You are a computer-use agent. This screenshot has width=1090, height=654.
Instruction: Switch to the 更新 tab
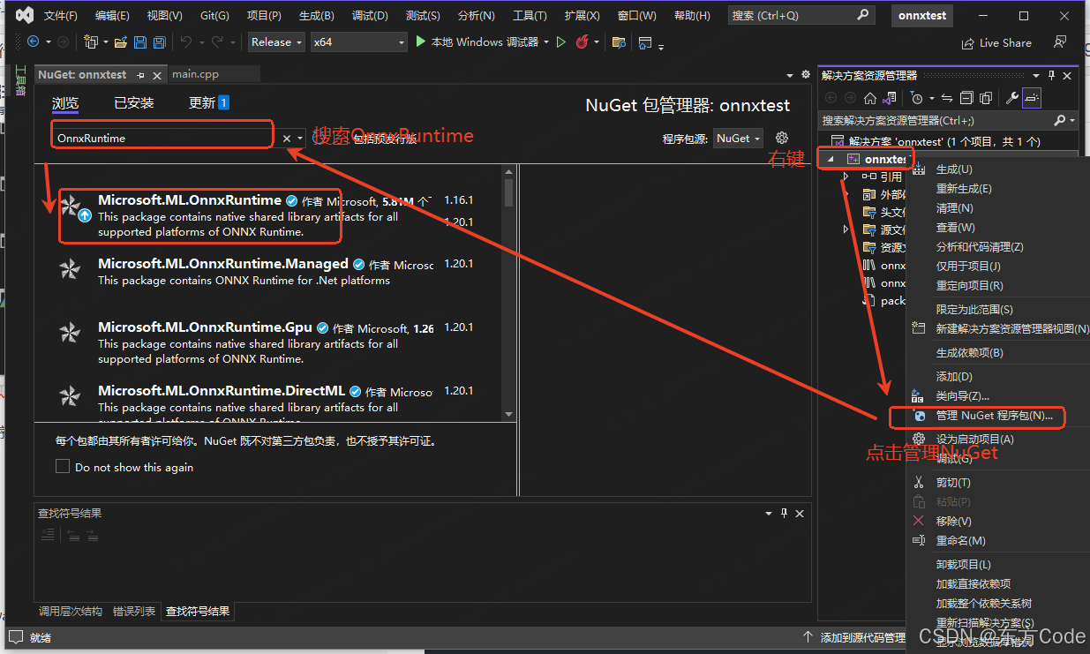(209, 103)
